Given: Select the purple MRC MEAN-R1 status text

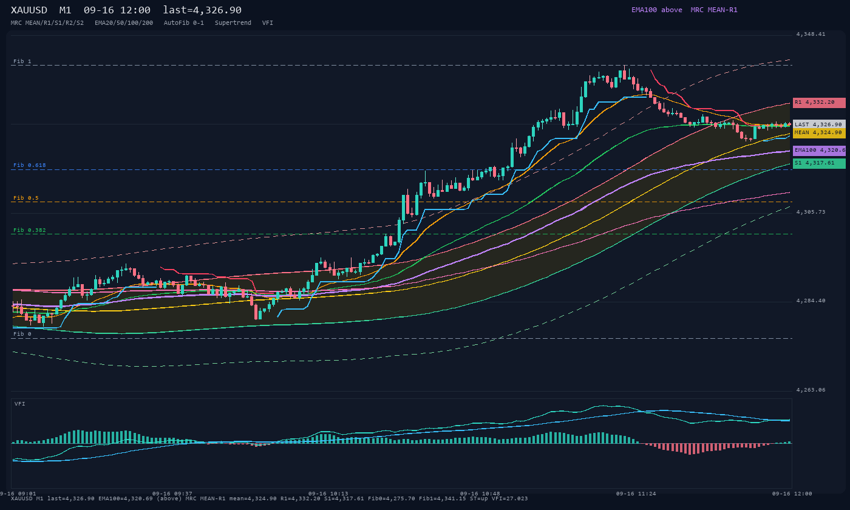Looking at the screenshot, I should coord(714,10).
